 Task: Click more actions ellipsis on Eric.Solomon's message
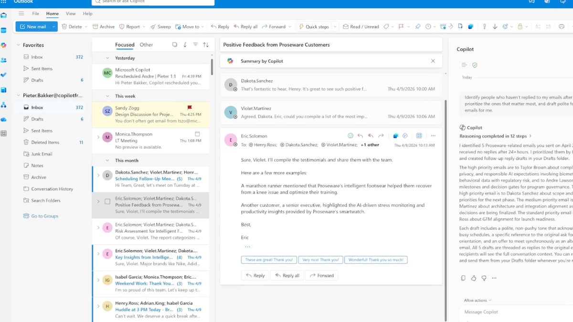coord(433,136)
